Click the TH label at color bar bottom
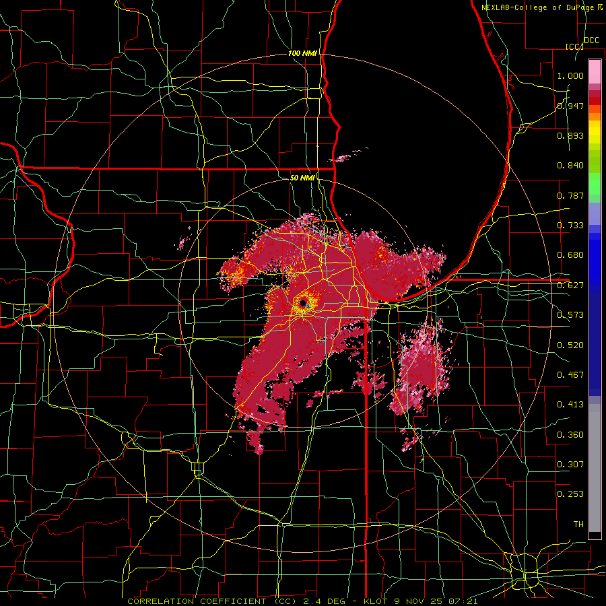The width and height of the screenshot is (606, 606). 578,525
